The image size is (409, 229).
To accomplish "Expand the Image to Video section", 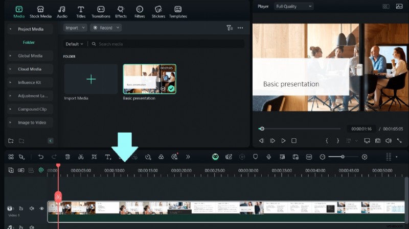I will click(x=30, y=122).
